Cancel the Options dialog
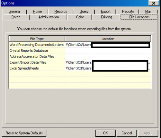 coord(127,133)
